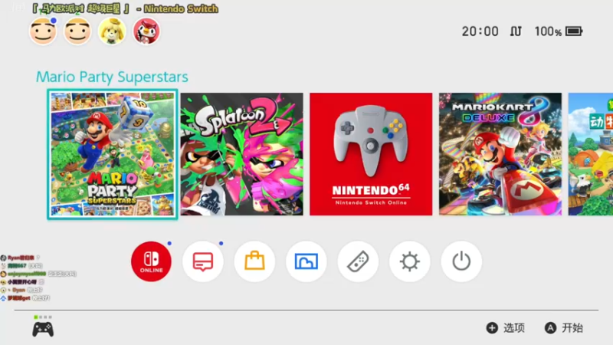Select Mario Kart 8 Deluxe tile
Viewport: 613px width, 345px height.
[500, 154]
